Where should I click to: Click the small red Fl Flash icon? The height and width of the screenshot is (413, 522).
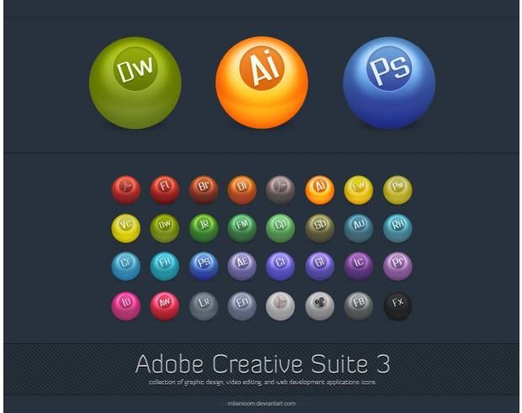165,190
